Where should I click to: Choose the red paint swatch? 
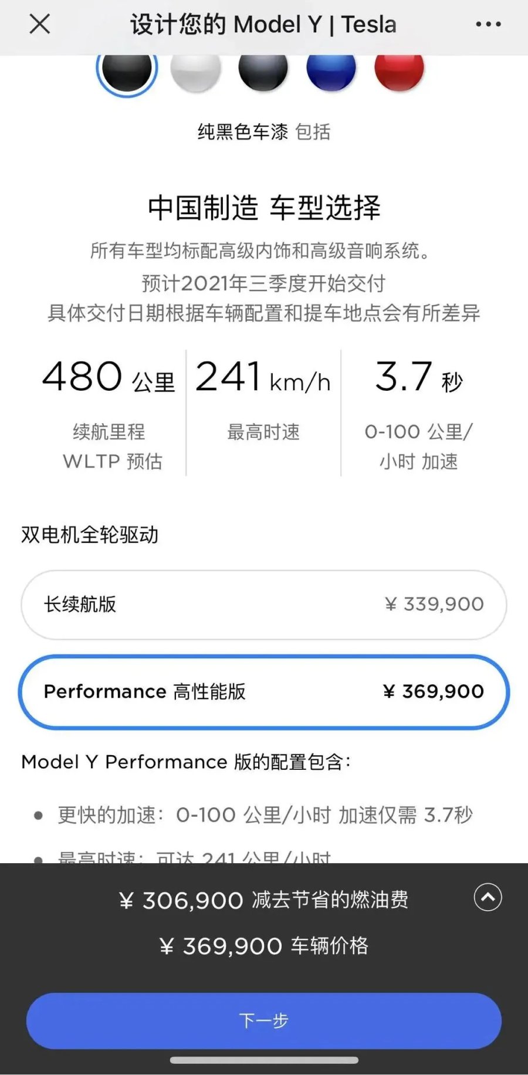pyautogui.click(x=400, y=69)
